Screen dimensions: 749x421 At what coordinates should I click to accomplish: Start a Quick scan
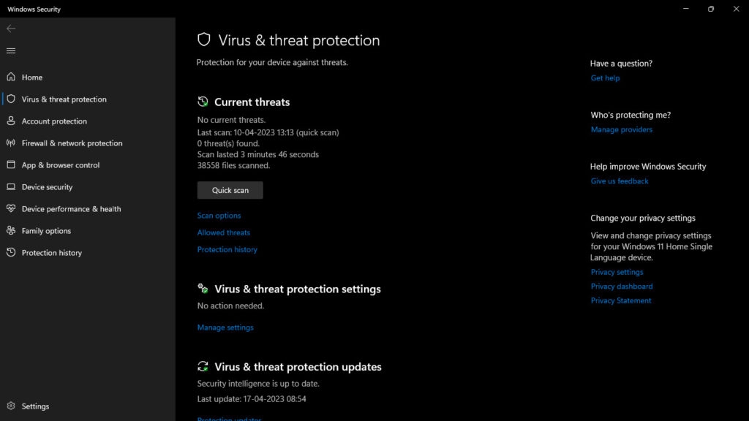click(230, 190)
